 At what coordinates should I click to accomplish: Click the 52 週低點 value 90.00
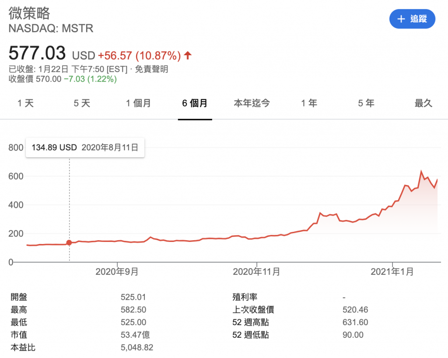coord(353,335)
